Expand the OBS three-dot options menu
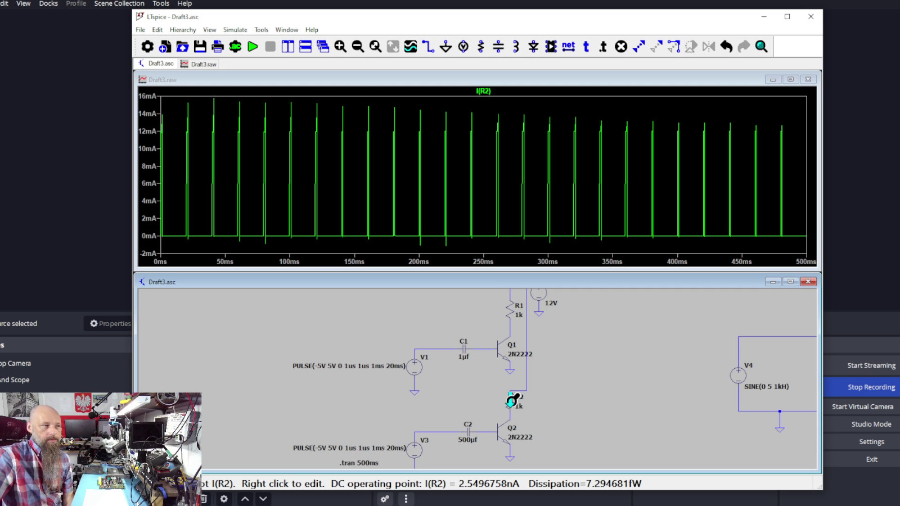The height and width of the screenshot is (506, 900). [406, 499]
